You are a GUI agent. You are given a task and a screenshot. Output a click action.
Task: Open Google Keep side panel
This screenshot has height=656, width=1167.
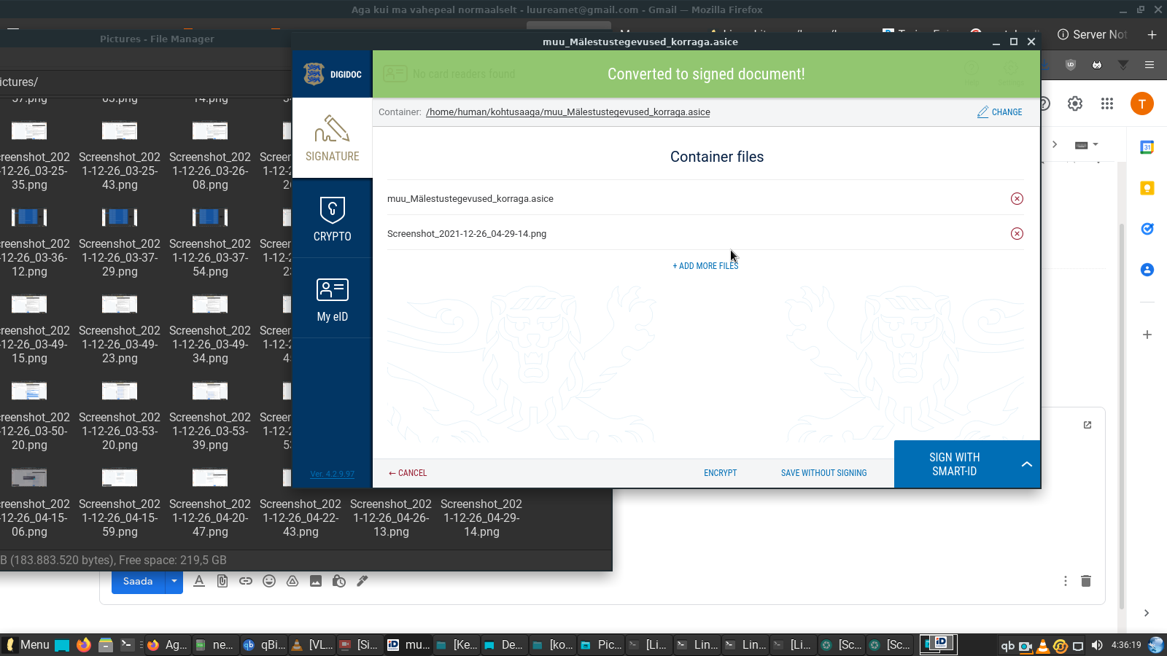[1147, 188]
